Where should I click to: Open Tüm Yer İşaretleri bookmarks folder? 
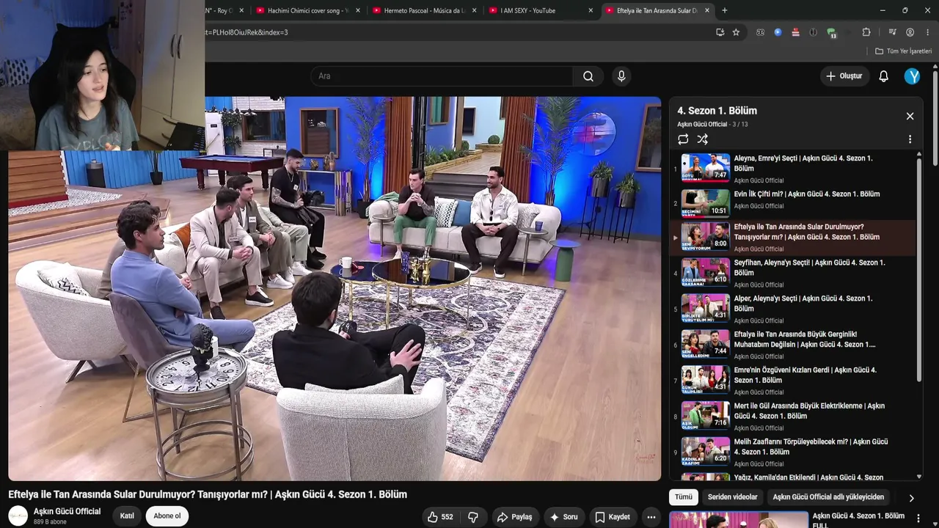point(903,51)
